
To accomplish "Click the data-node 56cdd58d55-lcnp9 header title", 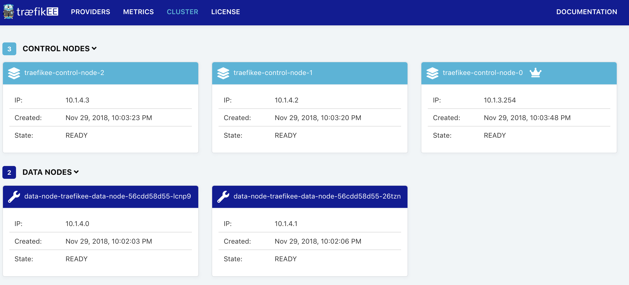I will pos(108,196).
